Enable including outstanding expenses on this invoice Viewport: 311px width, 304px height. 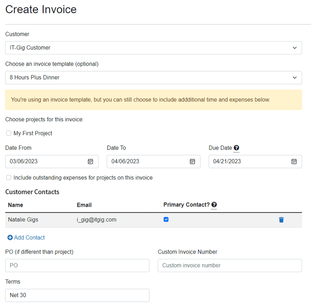(x=9, y=178)
